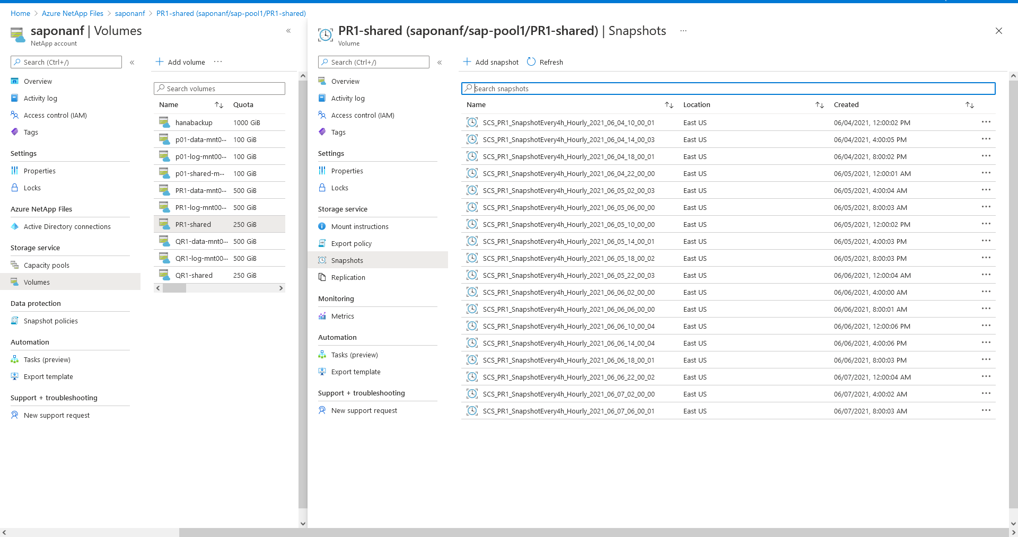The image size is (1018, 537).
Task: Collapse the PR1-shared resource menu
Action: point(440,63)
